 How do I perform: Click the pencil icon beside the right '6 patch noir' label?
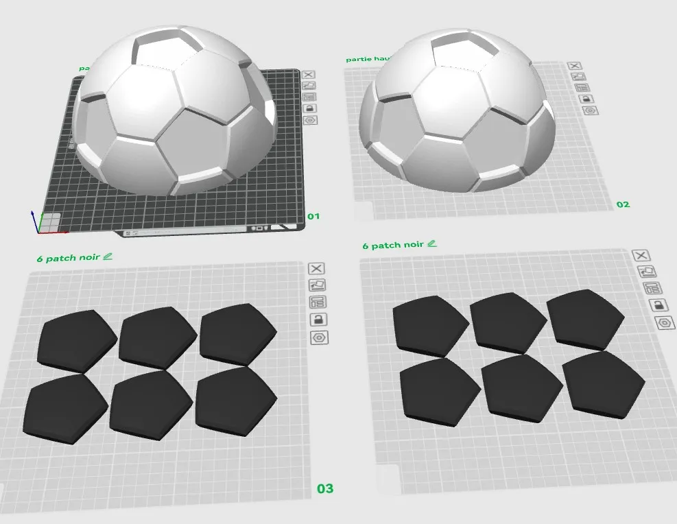tap(431, 243)
